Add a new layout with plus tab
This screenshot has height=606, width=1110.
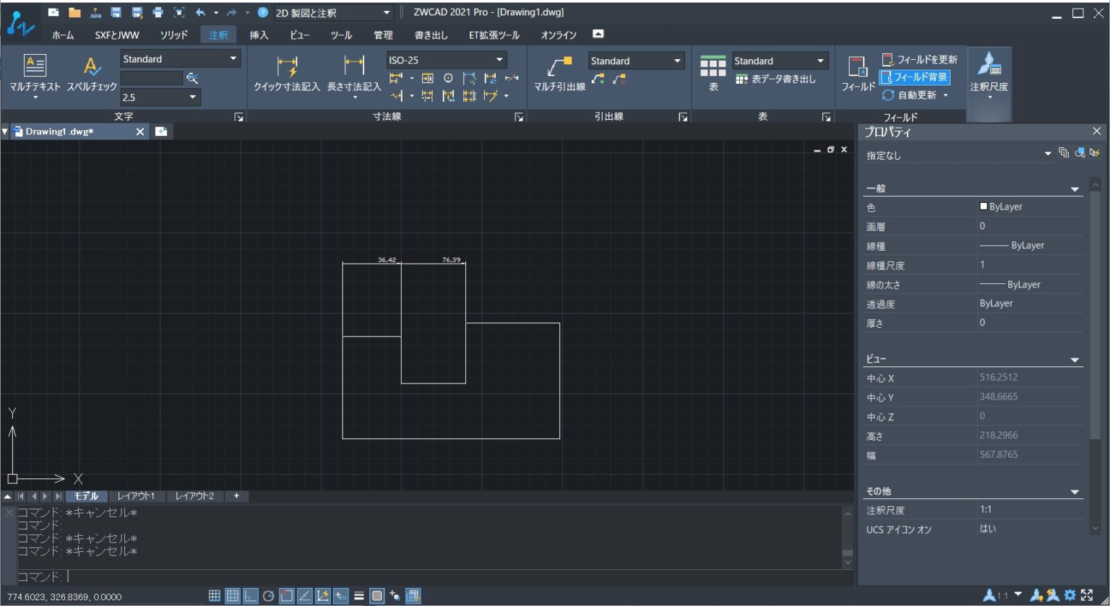[236, 496]
